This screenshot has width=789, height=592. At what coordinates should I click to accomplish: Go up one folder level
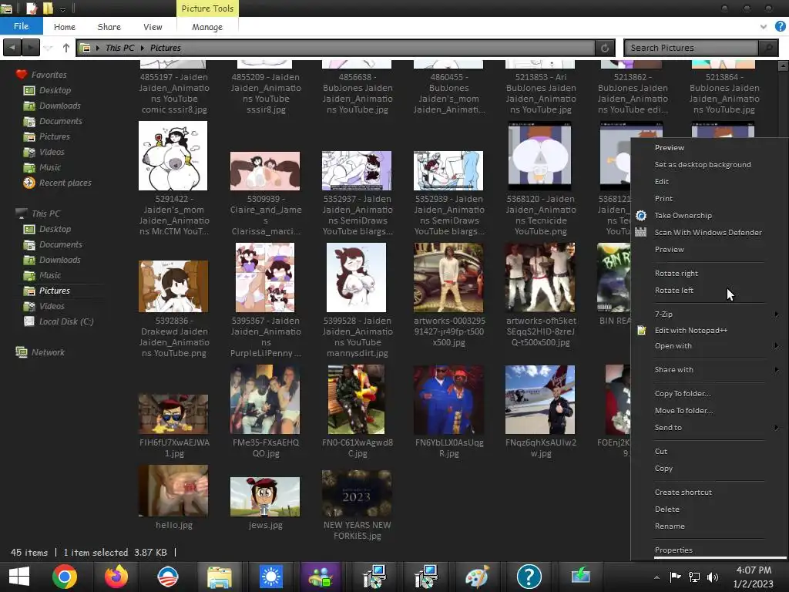66,48
